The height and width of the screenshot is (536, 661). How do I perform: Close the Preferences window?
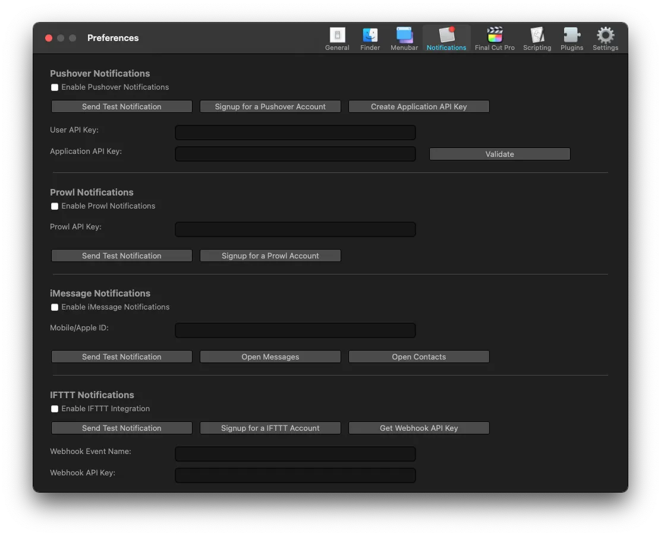49,38
